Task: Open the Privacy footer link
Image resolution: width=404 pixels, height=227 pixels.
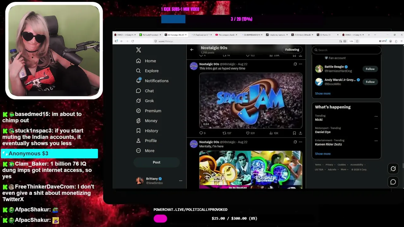Action: point(329,165)
